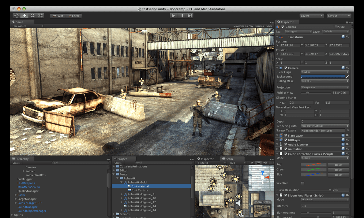Collapse the Transform component
The width and height of the screenshot is (364, 218).
(x=277, y=37)
